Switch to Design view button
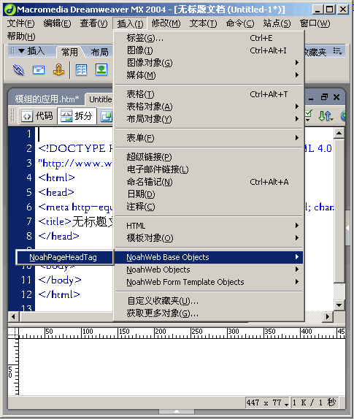Screen dimensions: 354x420 (x=107, y=116)
